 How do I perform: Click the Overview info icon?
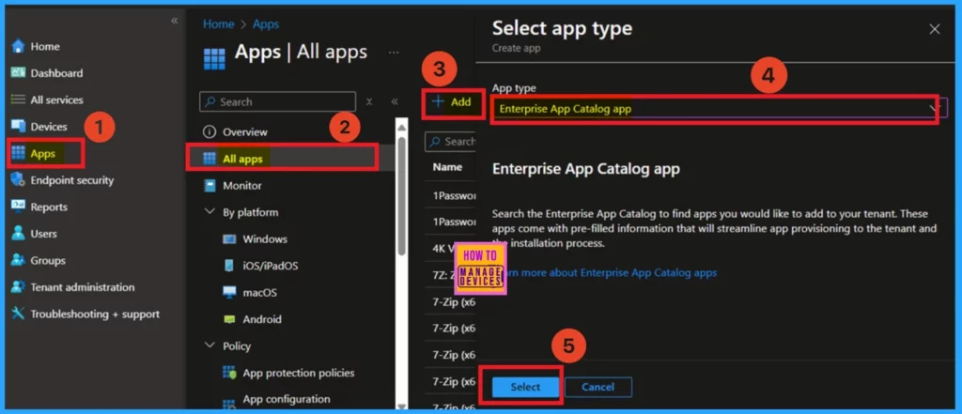coord(209,131)
